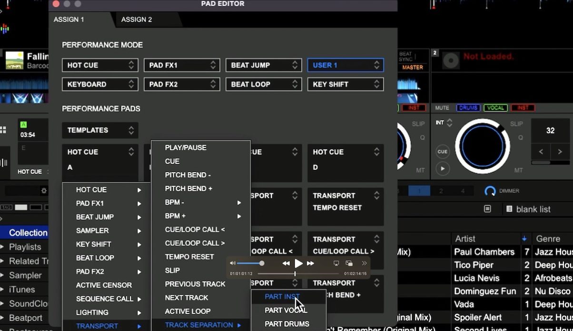The height and width of the screenshot is (331, 573).
Task: Toggle the DRUMS part on the right deck
Action: pyautogui.click(x=468, y=108)
